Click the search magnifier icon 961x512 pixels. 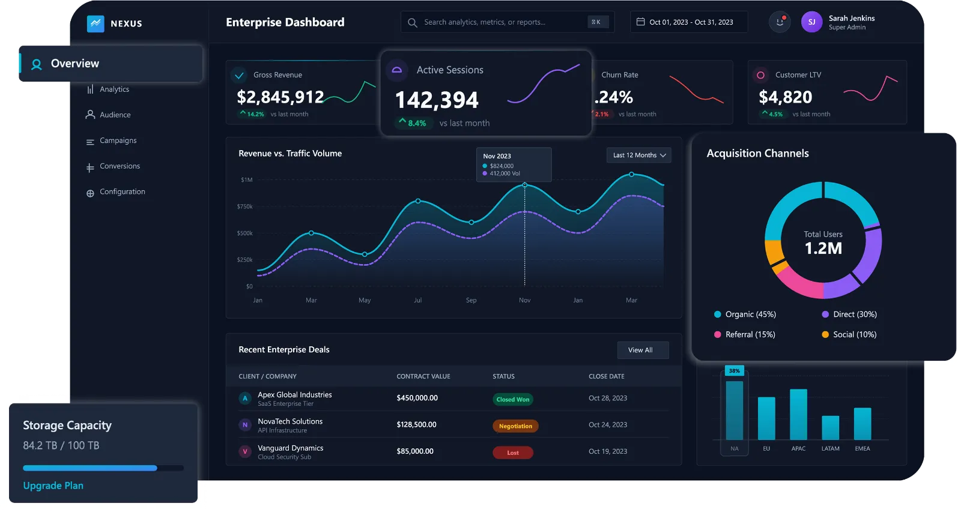click(413, 23)
